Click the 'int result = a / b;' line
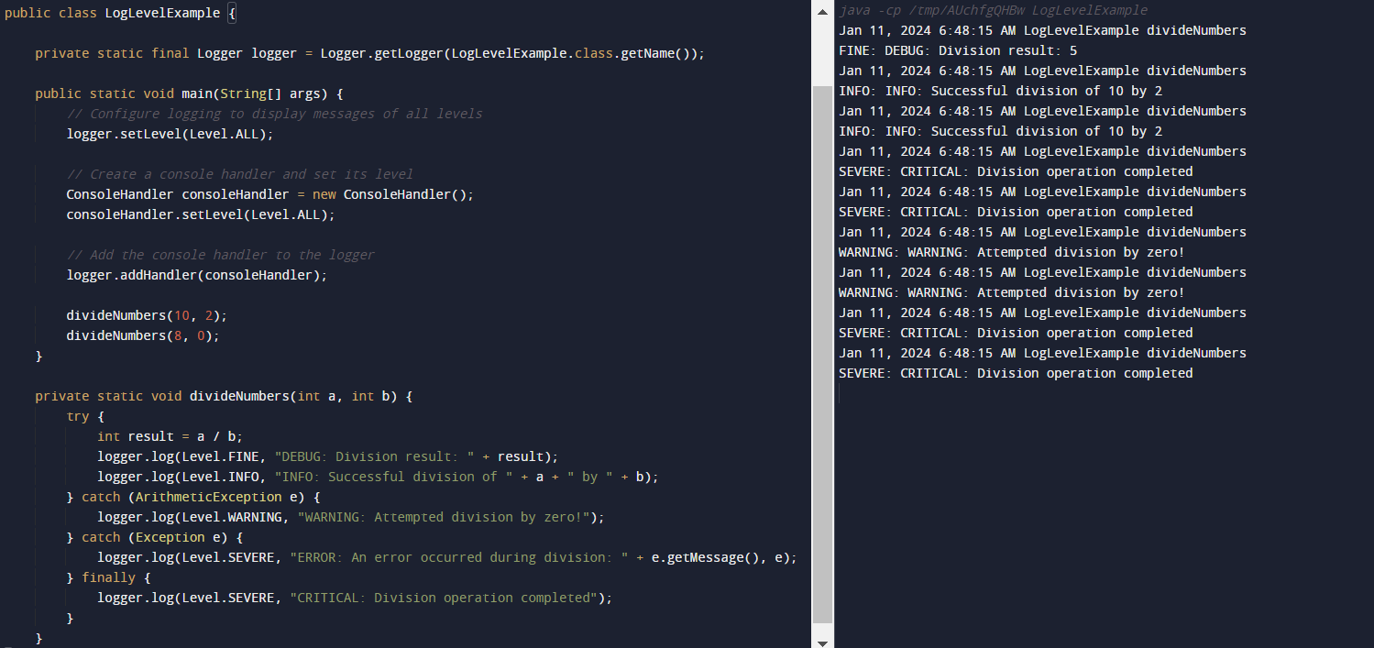 pos(170,436)
